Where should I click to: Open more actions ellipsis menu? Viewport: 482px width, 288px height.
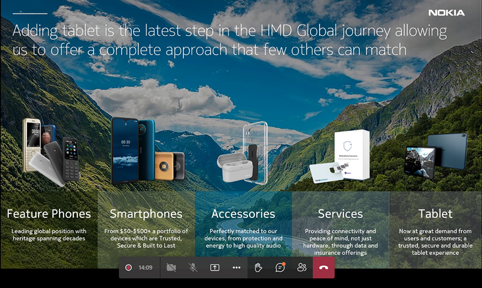click(x=236, y=268)
